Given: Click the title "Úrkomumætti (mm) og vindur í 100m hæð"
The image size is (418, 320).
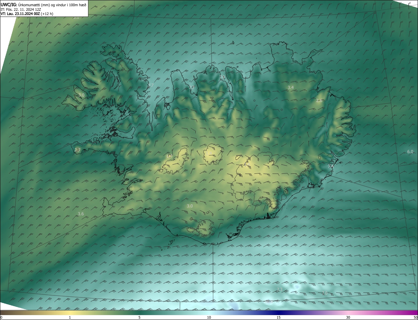Looking at the screenshot, I should pos(52,5).
